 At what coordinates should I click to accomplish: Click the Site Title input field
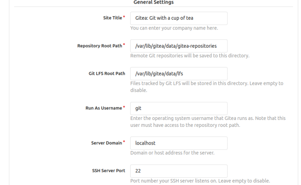click(x=178, y=18)
